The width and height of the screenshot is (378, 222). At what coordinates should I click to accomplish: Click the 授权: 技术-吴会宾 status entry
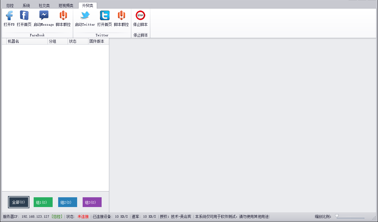(x=176, y=217)
